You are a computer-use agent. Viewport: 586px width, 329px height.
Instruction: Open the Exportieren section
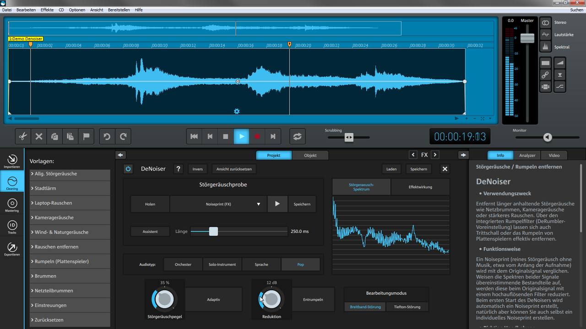click(x=12, y=249)
